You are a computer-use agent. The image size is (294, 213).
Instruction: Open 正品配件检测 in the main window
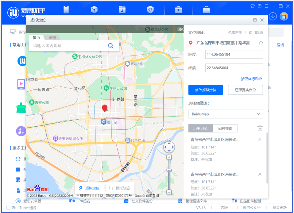coord(246,201)
